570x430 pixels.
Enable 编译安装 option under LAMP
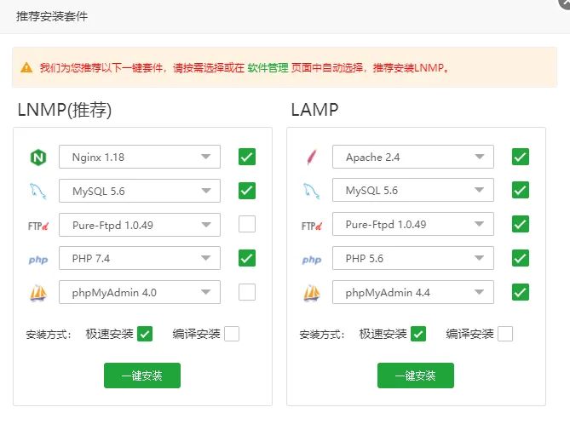pyautogui.click(x=505, y=334)
